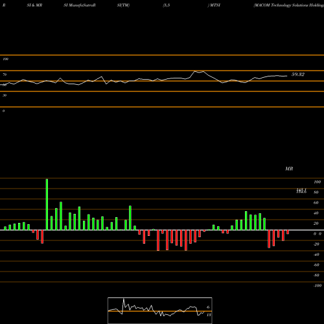324x324 pixels.
Task: Click the RSI value 59.32 label
Action: pyautogui.click(x=298, y=75)
